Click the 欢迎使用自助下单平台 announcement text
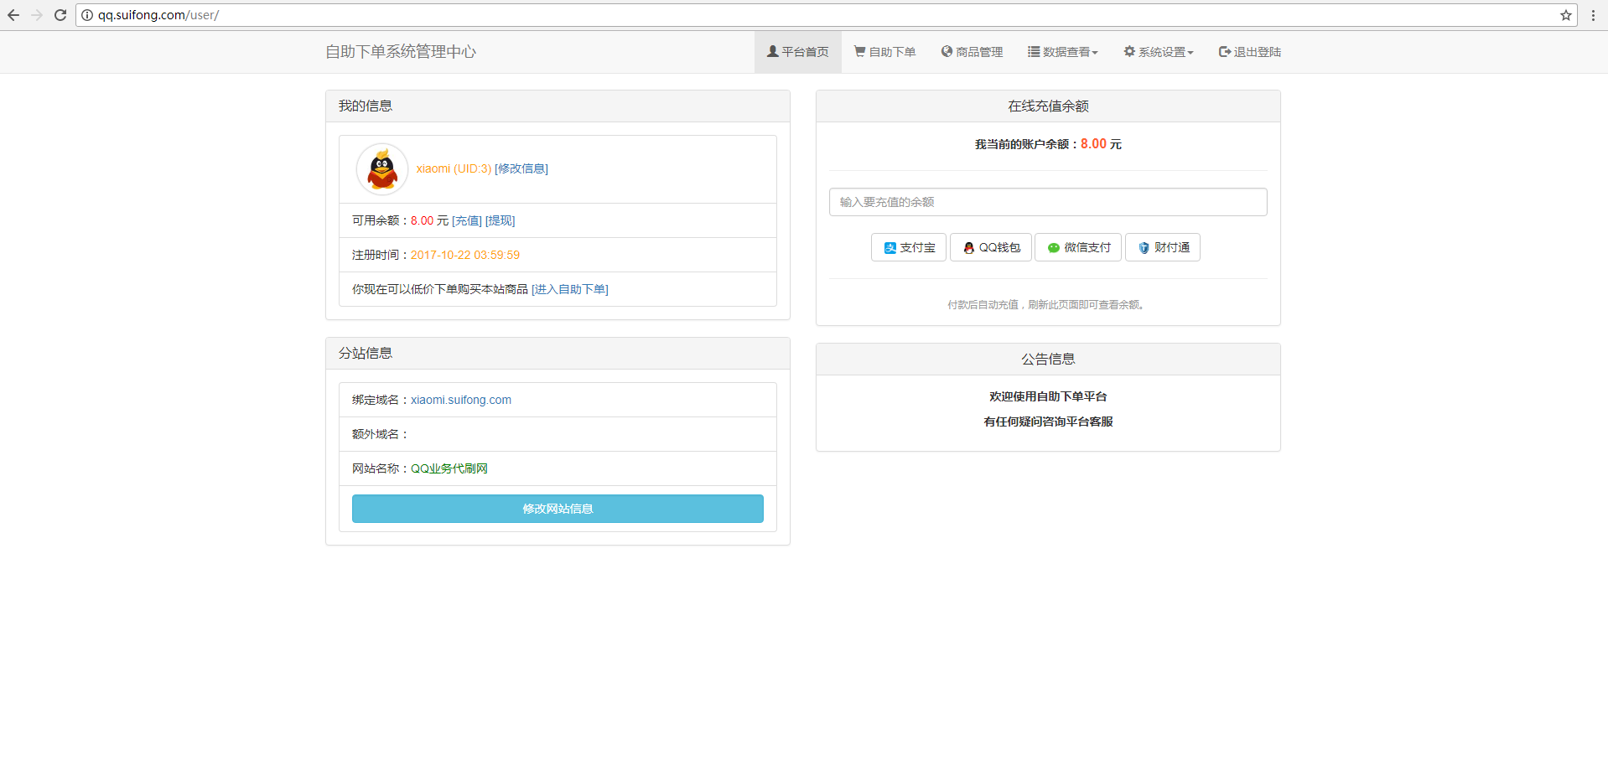The width and height of the screenshot is (1608, 776). tap(1048, 396)
